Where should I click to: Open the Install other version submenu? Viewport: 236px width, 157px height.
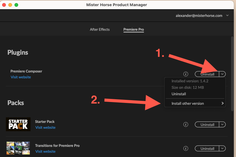click(x=195, y=104)
